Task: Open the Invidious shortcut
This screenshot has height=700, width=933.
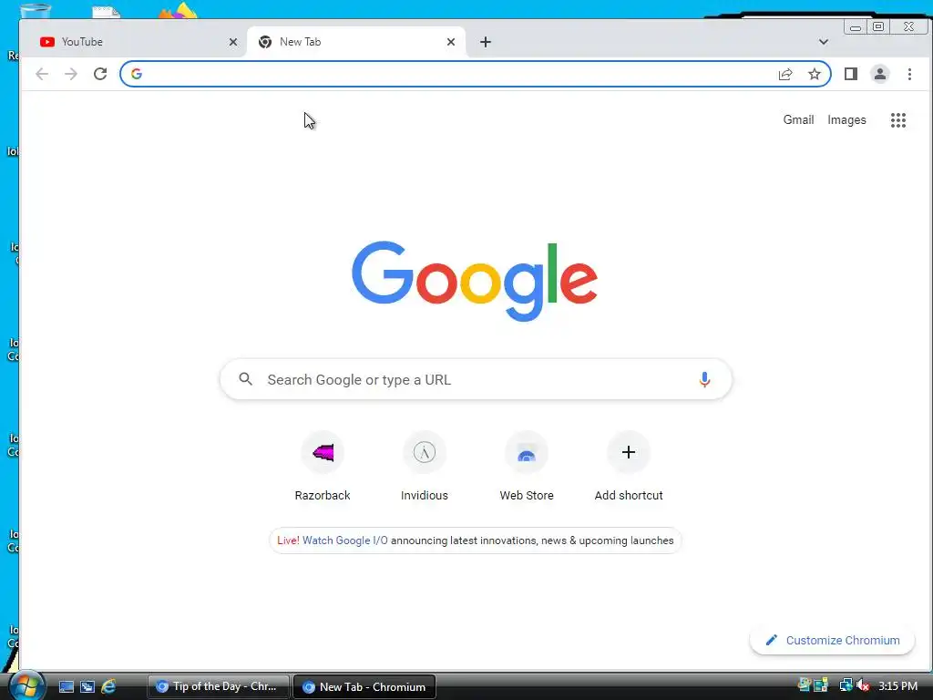Action: click(x=425, y=466)
